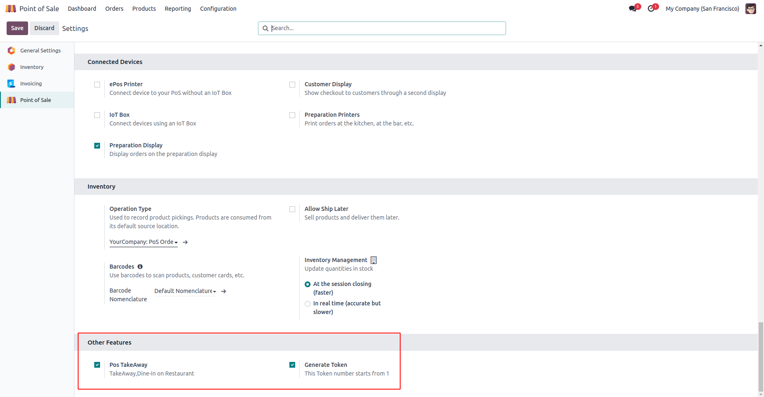Click the Discard button
Image resolution: width=764 pixels, height=397 pixels.
[x=44, y=28]
